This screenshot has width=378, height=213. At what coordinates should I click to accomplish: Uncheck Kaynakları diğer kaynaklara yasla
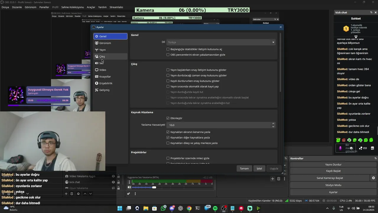(x=168, y=138)
